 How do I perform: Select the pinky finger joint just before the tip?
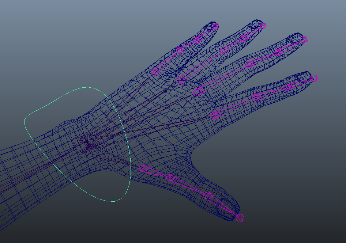pos(197,40)
